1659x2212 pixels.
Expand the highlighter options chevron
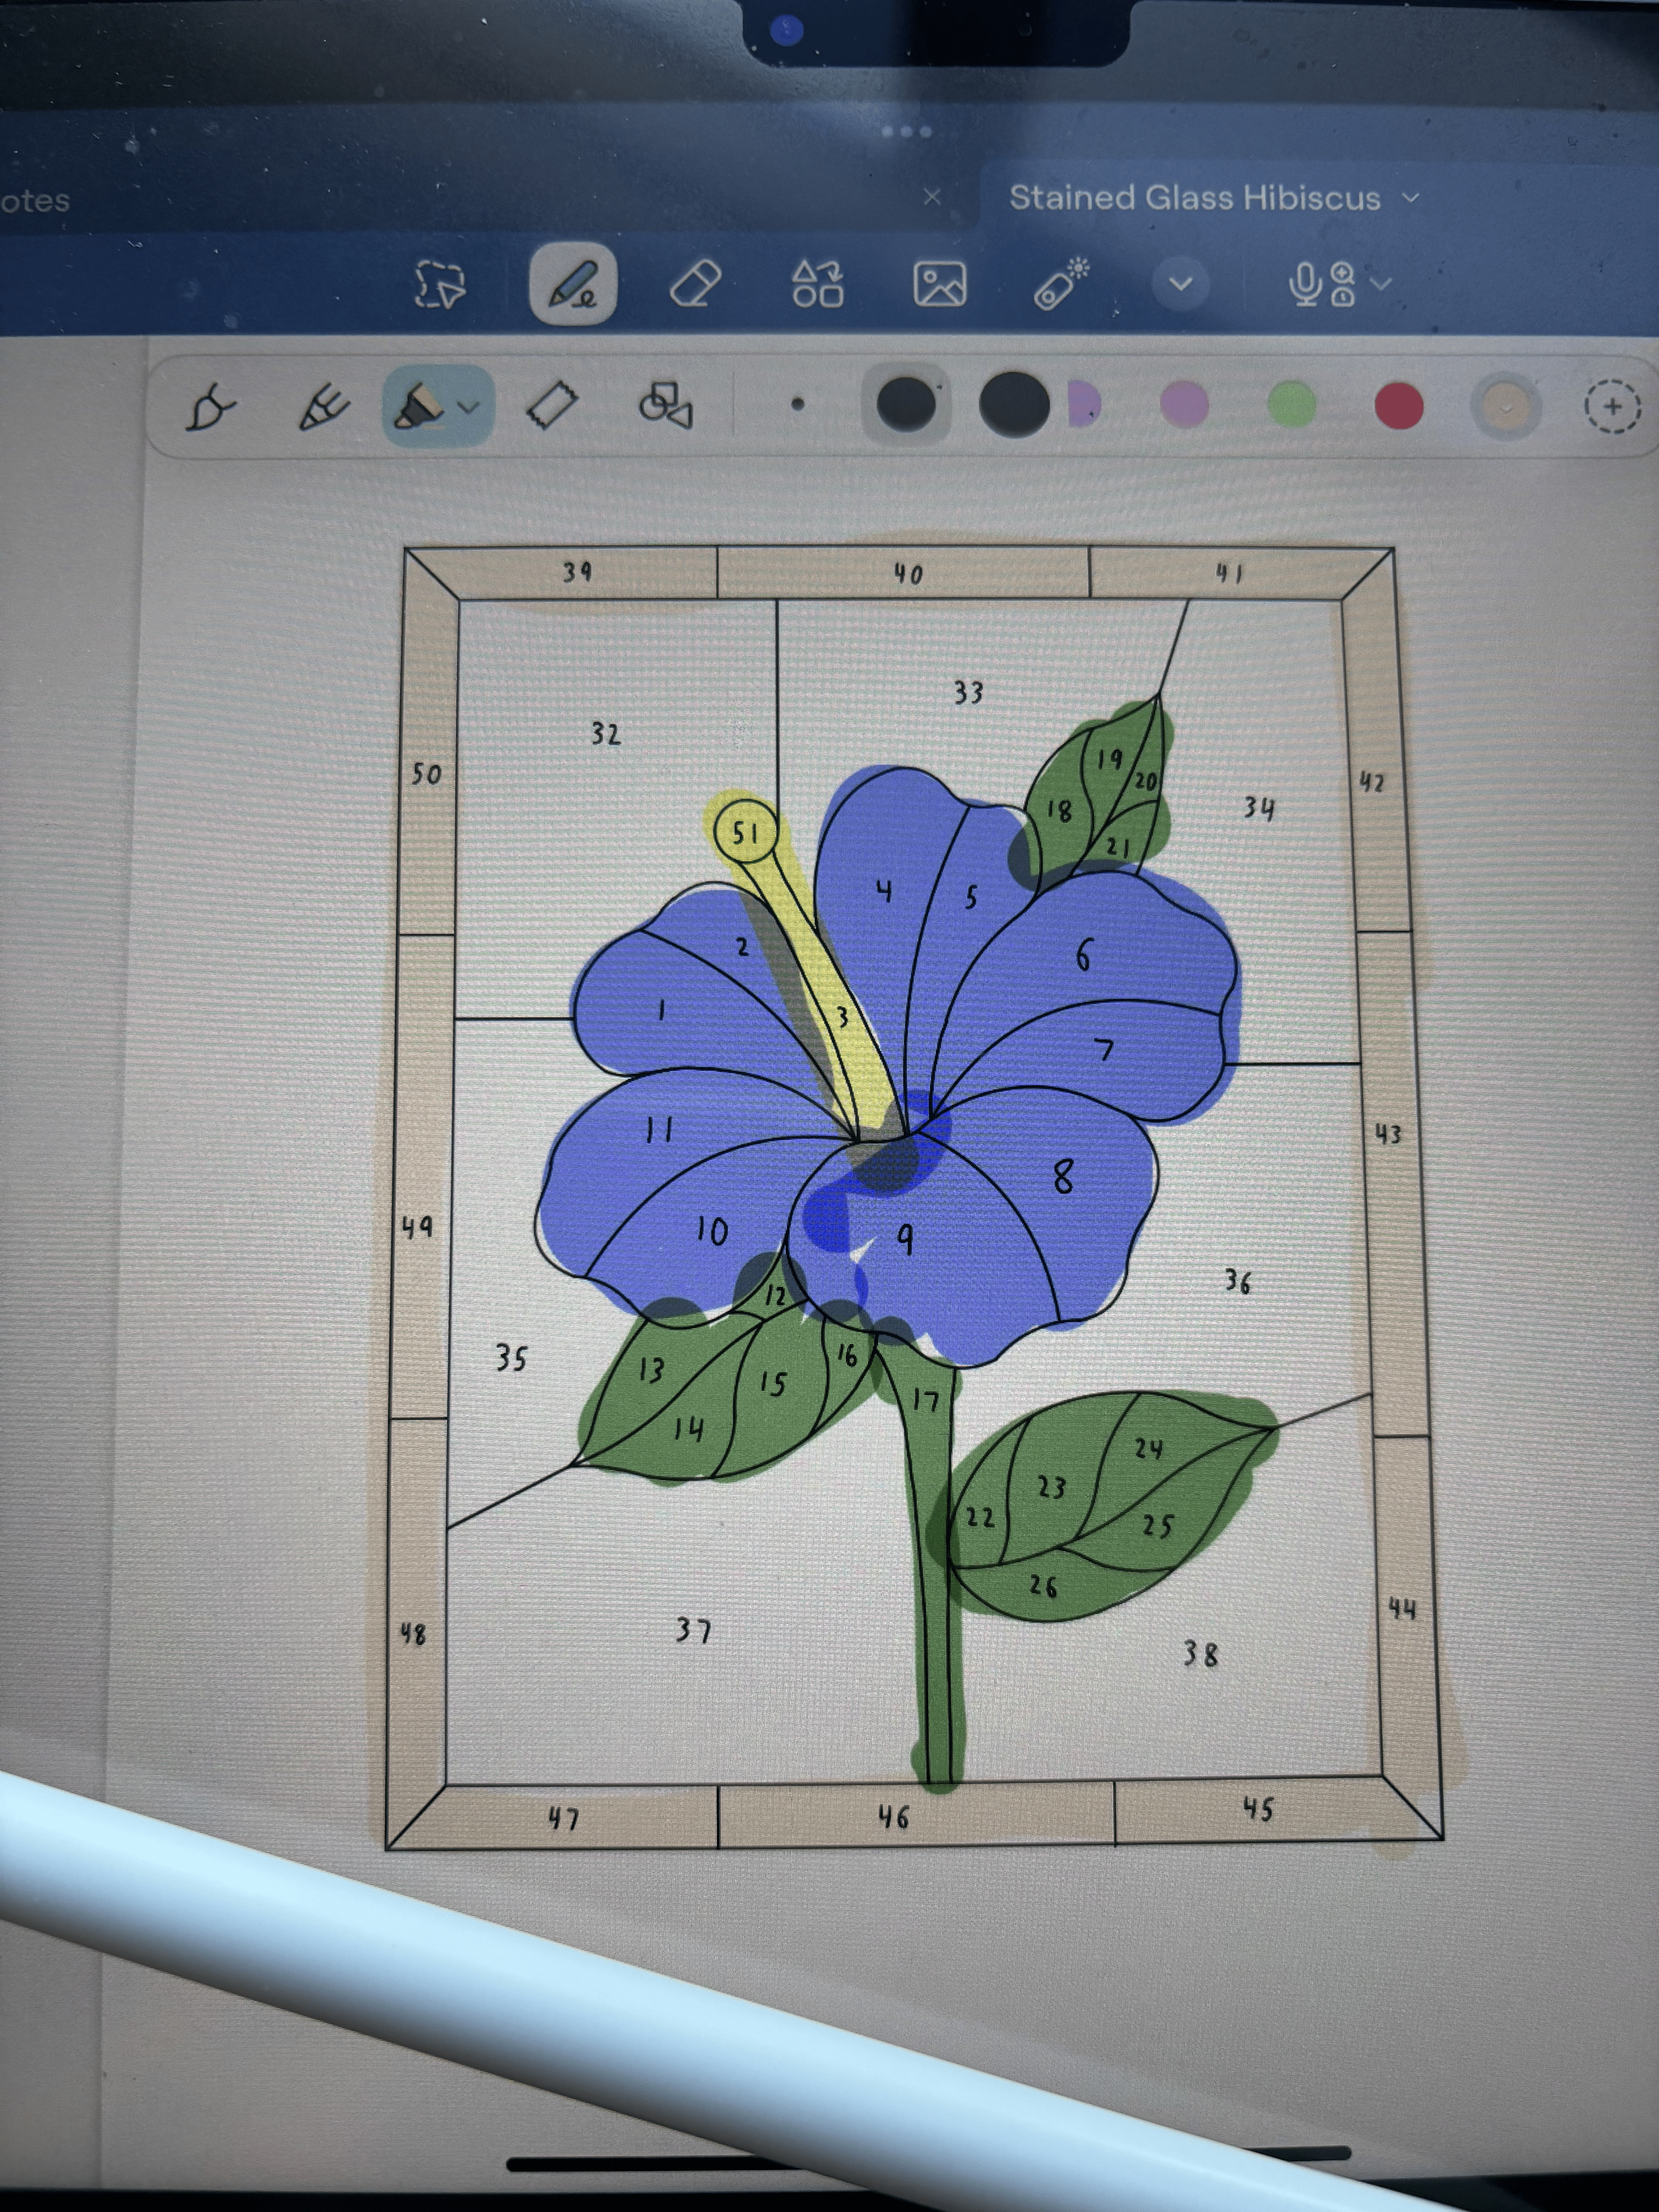coord(469,407)
